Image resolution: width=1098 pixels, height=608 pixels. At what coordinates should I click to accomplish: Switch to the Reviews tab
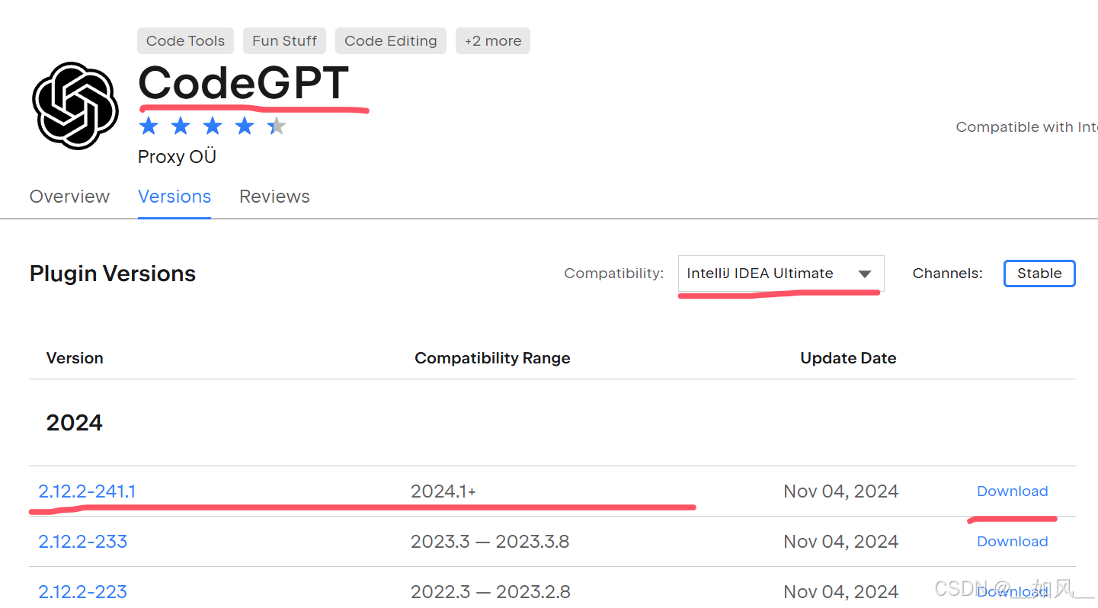(x=274, y=197)
